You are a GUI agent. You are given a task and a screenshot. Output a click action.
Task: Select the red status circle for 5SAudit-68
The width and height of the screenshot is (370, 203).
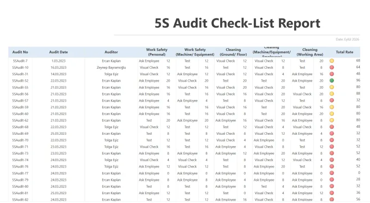point(332,127)
